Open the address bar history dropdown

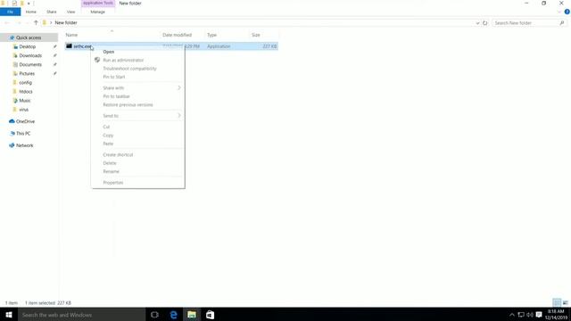point(477,23)
